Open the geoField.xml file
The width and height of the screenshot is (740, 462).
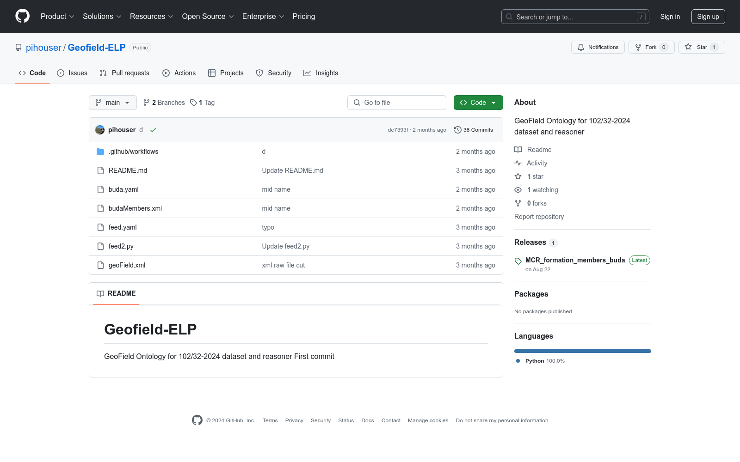pos(127,265)
